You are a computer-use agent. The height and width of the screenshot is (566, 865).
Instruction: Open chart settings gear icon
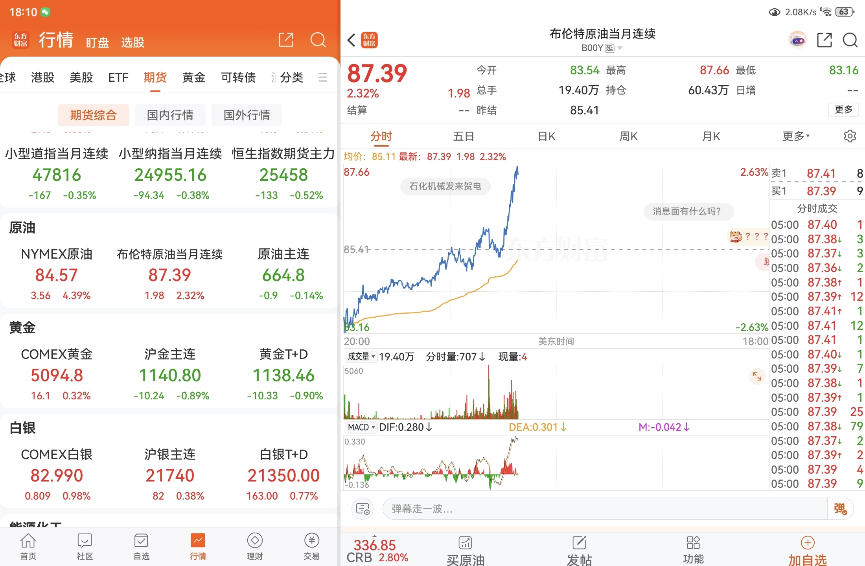(x=850, y=136)
